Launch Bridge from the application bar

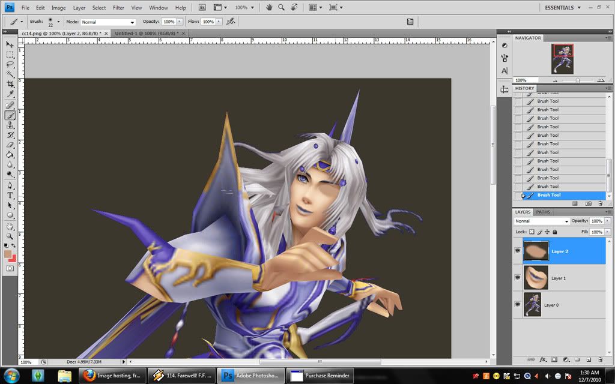(x=202, y=8)
